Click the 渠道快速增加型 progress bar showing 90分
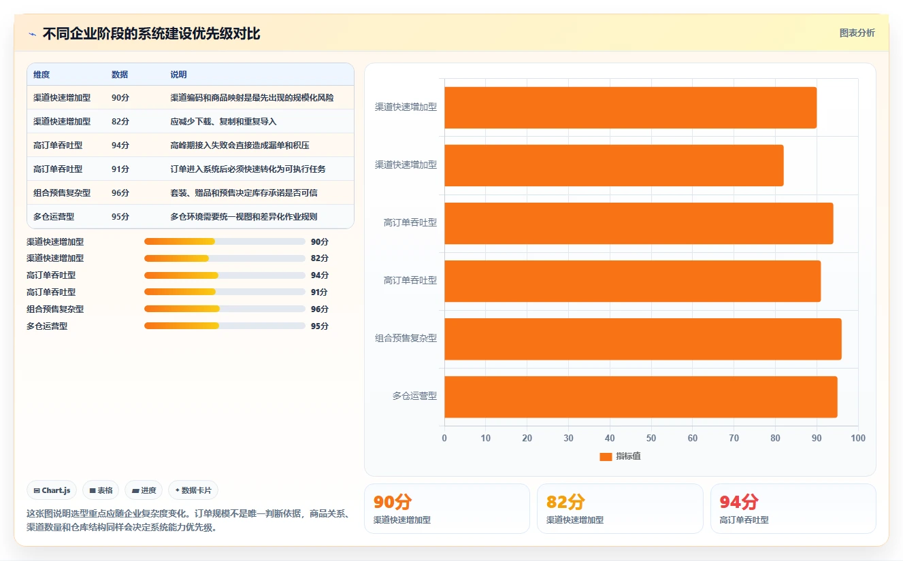 pyautogui.click(x=225, y=241)
